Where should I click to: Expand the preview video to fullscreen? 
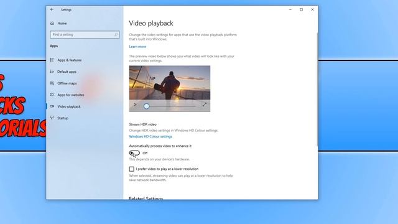pos(205,105)
